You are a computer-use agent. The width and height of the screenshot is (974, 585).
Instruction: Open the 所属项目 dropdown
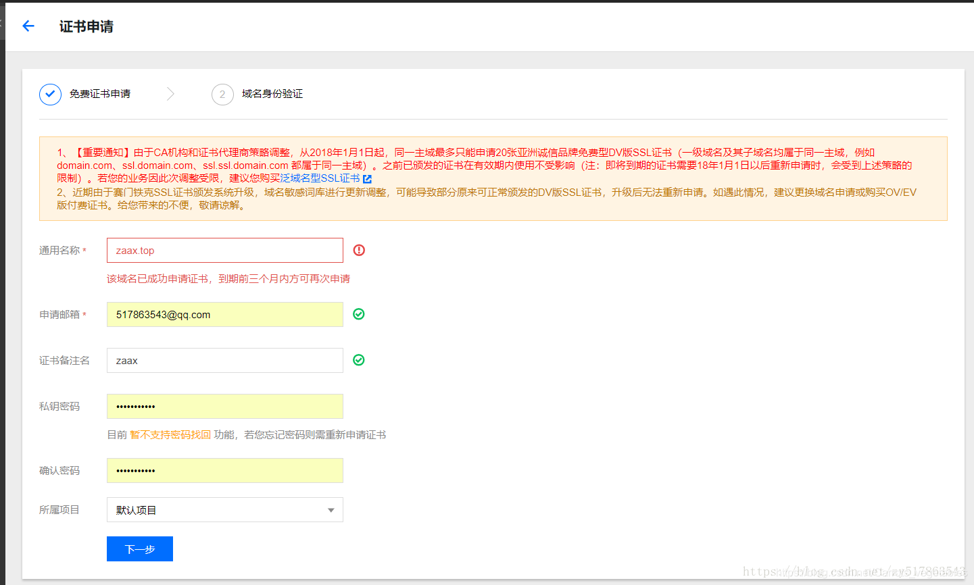coord(225,510)
